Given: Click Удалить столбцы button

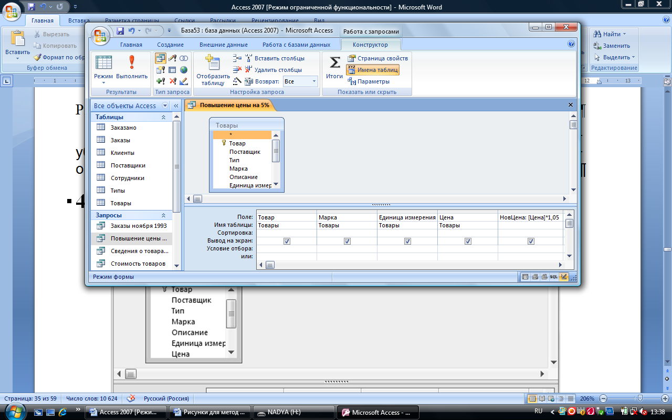Looking at the screenshot, I should pyautogui.click(x=274, y=70).
